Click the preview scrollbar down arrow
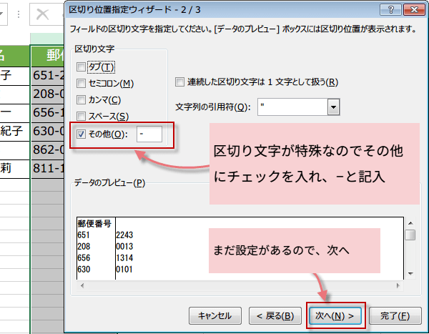This screenshot has height=334, width=429. (410, 275)
